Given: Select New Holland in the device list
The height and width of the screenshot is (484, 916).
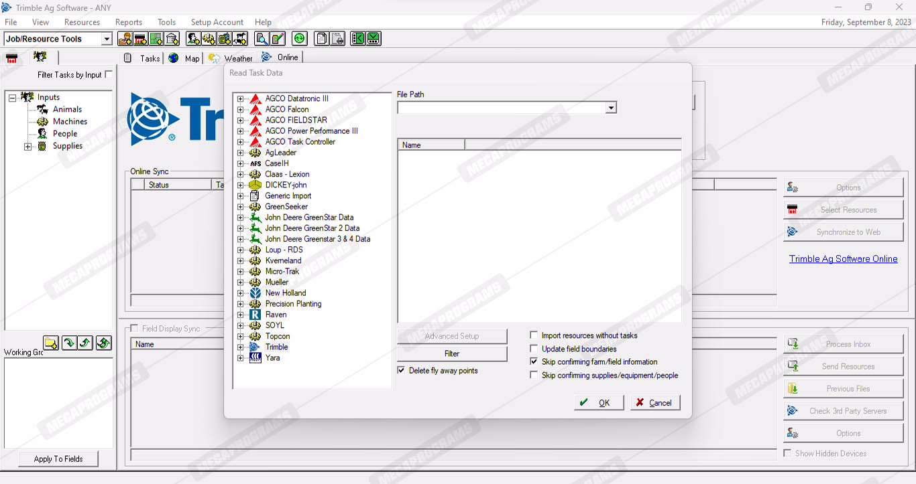Looking at the screenshot, I should tap(286, 293).
